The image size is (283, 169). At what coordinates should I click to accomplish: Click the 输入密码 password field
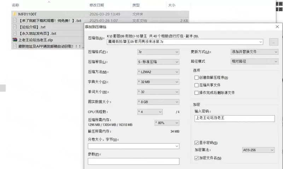pyautogui.click(x=234, y=118)
